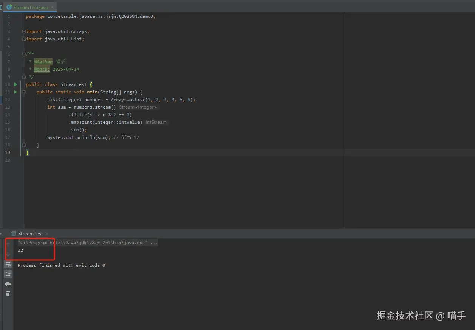Click the StreamTest.java tab file icon
The width and height of the screenshot is (475, 330).
coord(9,7)
